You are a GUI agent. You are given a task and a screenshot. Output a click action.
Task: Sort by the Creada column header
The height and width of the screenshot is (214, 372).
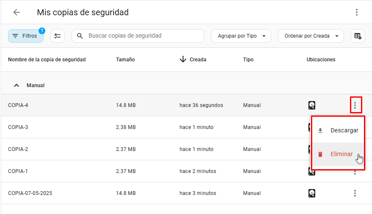coord(197,60)
